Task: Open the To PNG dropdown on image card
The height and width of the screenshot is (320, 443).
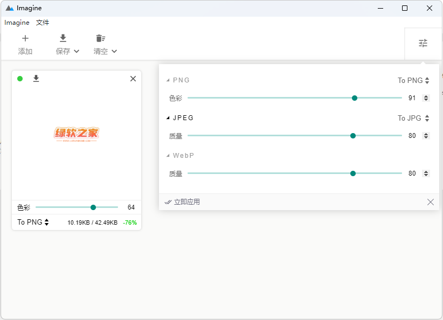Action: [x=33, y=222]
